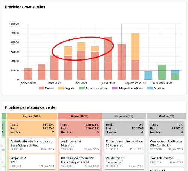
Task: Click the En pause Brut 50 000 € value
Action: (137, 129)
